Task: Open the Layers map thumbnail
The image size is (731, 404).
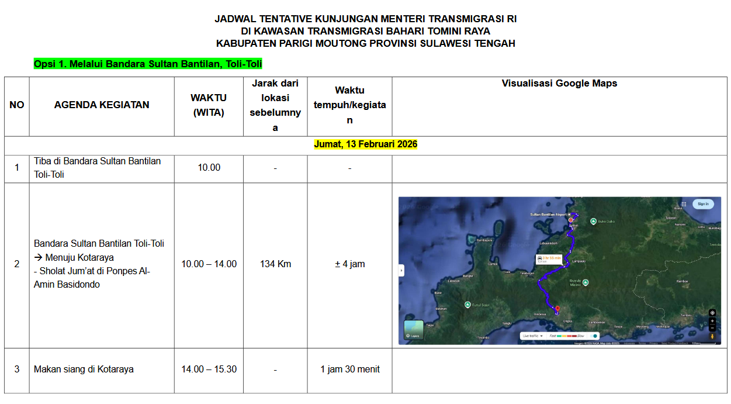Action: click(414, 330)
